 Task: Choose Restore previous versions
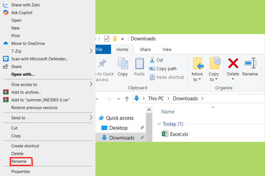pyautogui.click(x=34, y=107)
